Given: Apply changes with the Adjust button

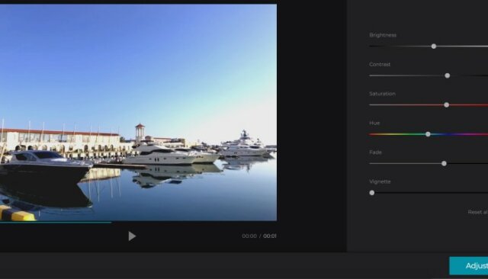Looking at the screenshot, I should [469, 266].
